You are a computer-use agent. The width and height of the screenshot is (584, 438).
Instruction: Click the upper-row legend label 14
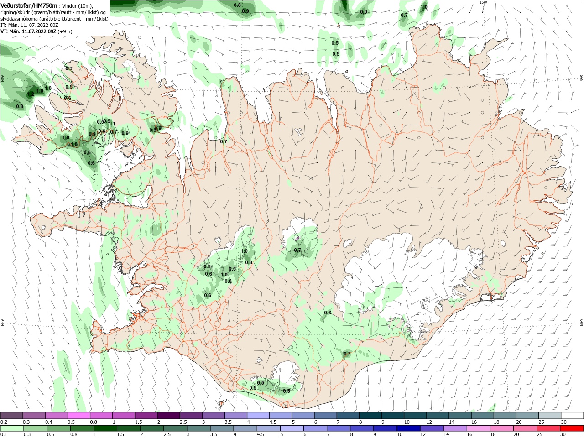coord(452,422)
